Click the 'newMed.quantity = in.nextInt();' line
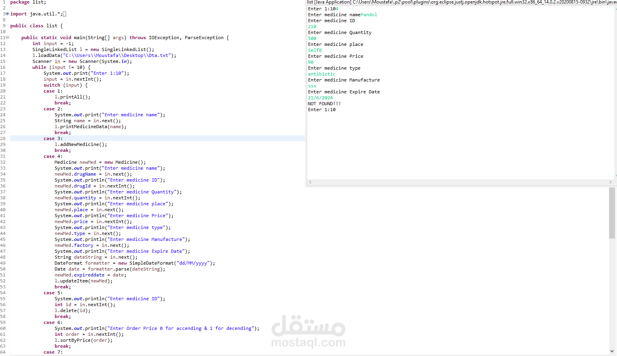Image resolution: width=617 pixels, height=356 pixels. tap(97, 198)
